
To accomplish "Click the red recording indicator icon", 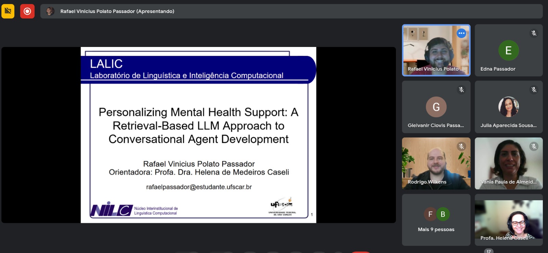I will pos(27,11).
